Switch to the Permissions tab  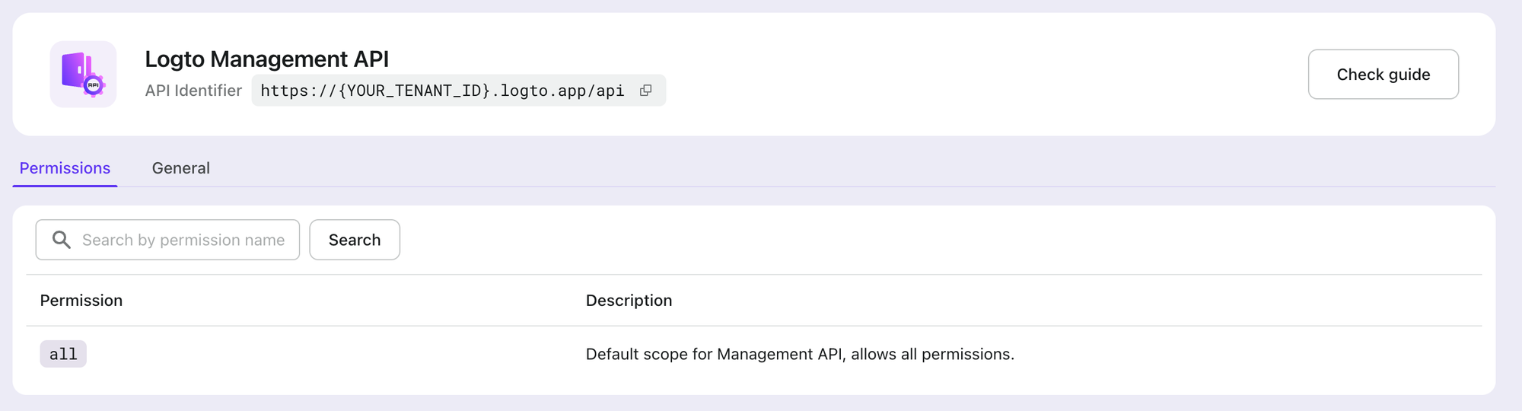[65, 168]
